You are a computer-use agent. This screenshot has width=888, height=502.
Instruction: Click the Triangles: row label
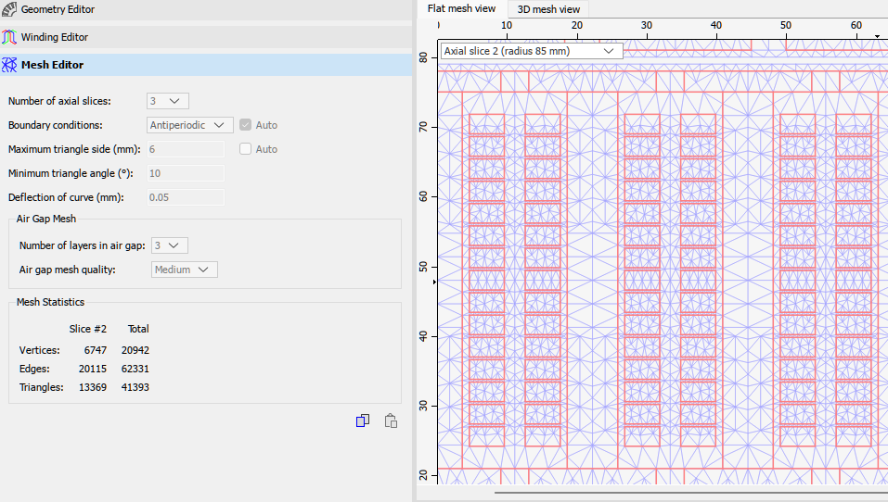[42, 387]
